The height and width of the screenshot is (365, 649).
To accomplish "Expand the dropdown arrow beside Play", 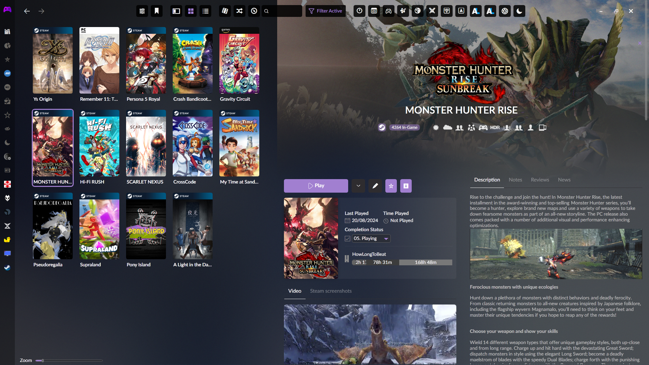I will (358, 186).
